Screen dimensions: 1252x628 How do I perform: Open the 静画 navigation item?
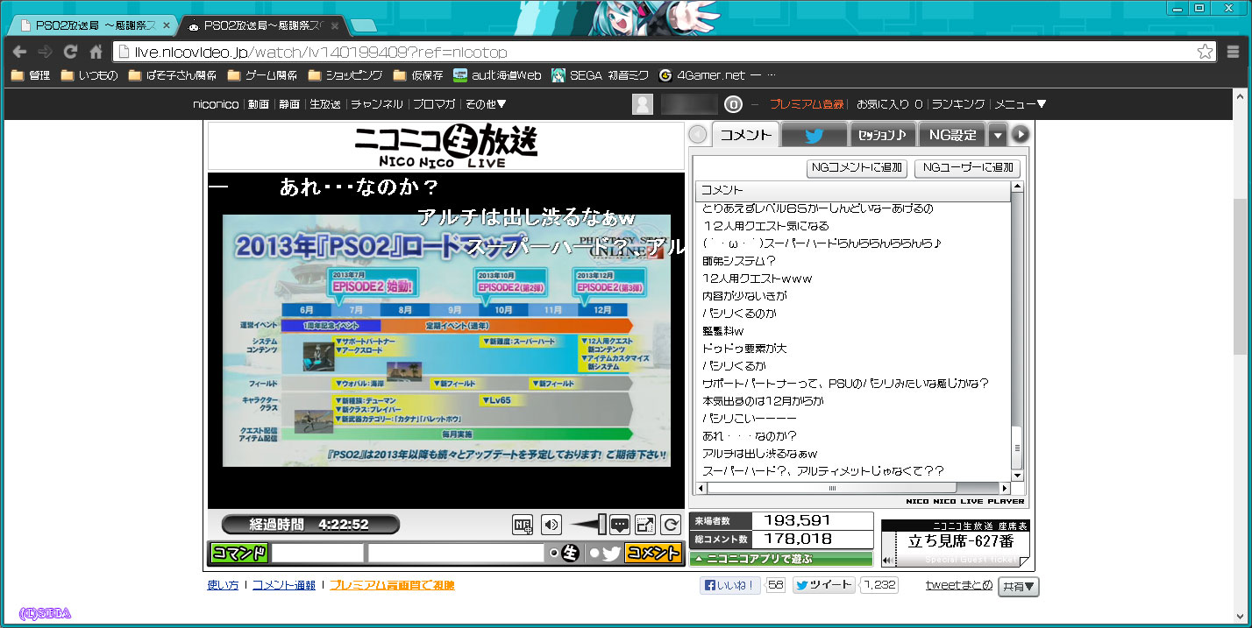tap(289, 104)
